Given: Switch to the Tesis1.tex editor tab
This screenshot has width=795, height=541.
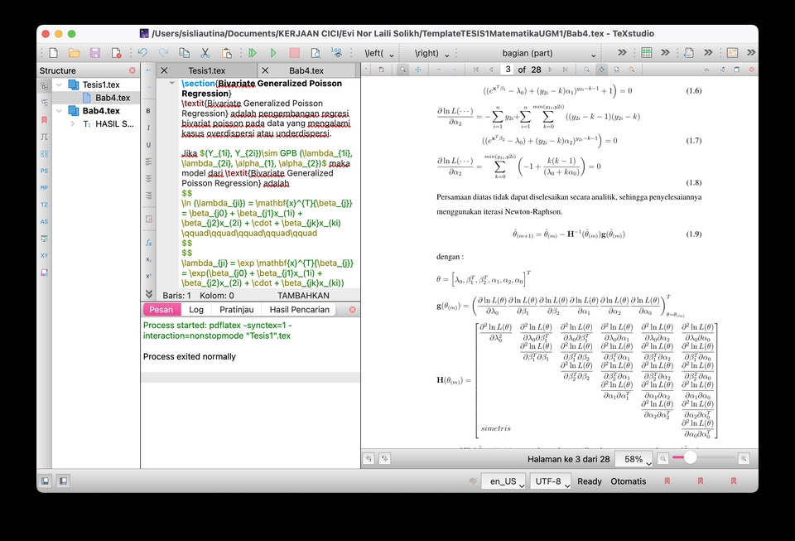Looking at the screenshot, I should [x=207, y=70].
